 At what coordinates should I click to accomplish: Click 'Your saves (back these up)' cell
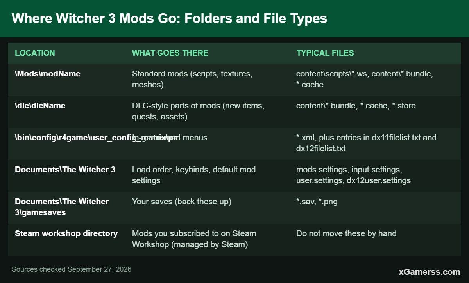click(x=182, y=202)
